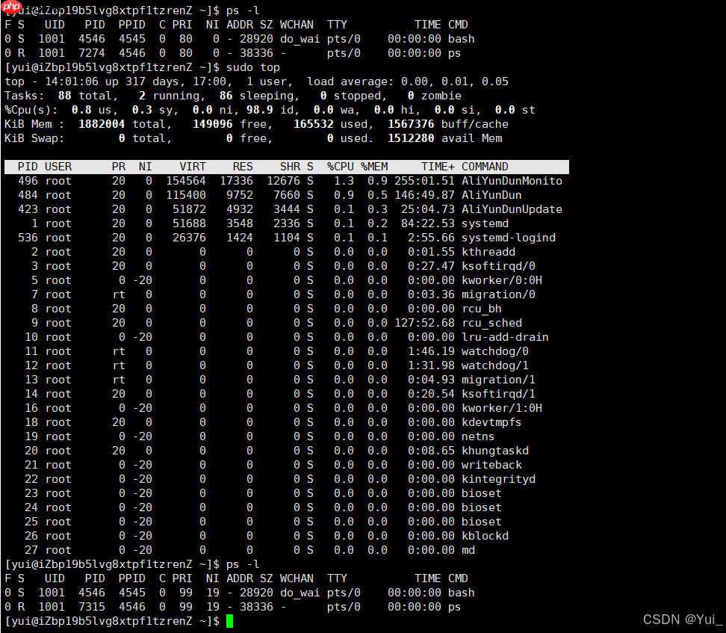
Task: Click the '255:01.51' TIME+ value
Action: tap(424, 181)
